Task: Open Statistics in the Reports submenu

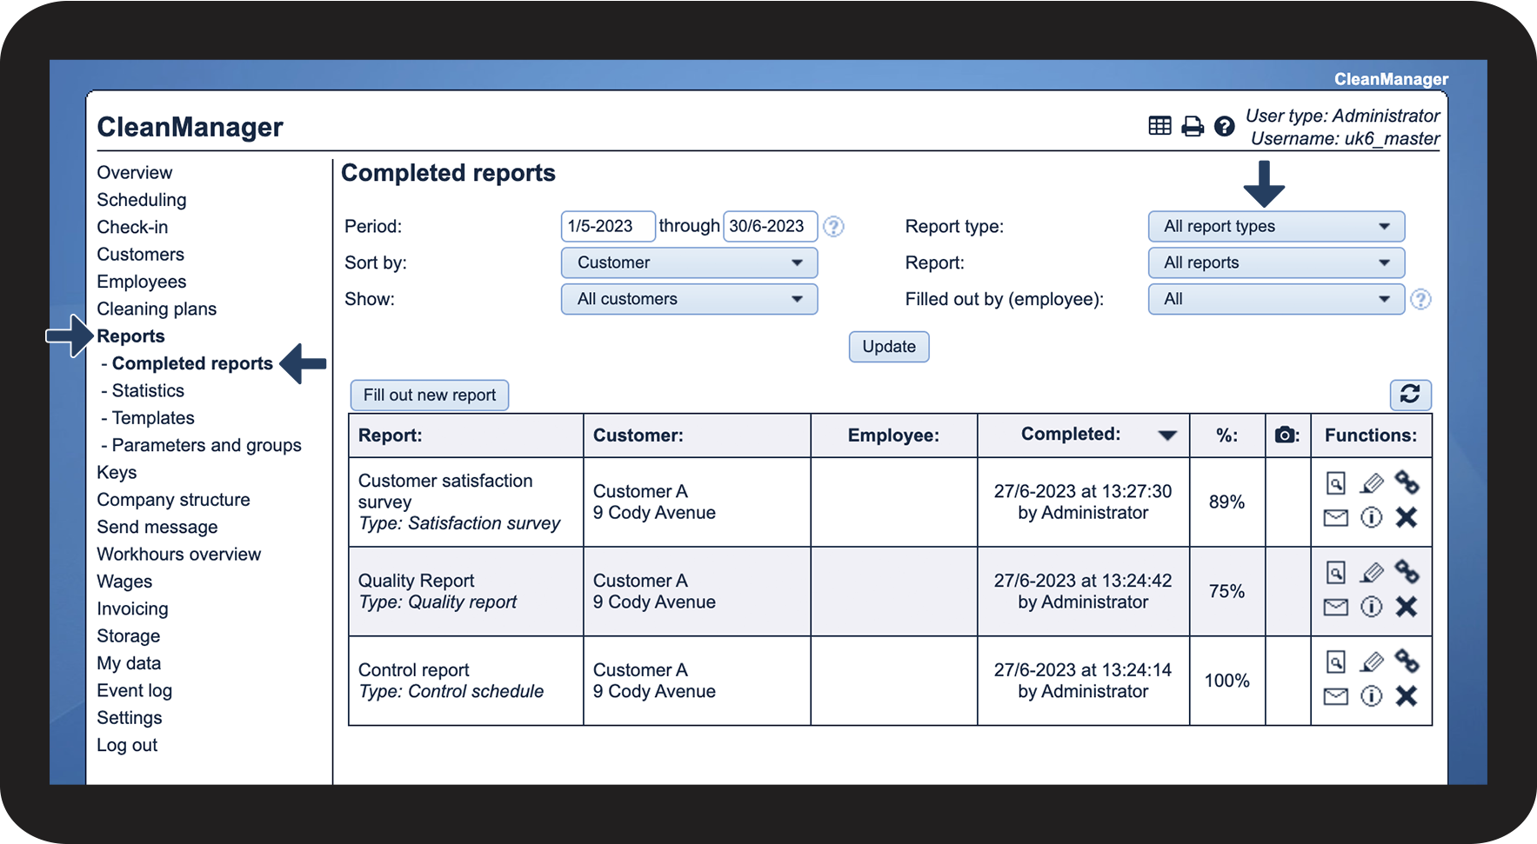Action: coord(148,391)
